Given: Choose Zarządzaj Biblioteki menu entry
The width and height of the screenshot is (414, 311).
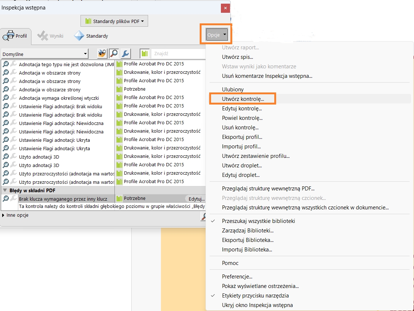Looking at the screenshot, I should 248,231.
